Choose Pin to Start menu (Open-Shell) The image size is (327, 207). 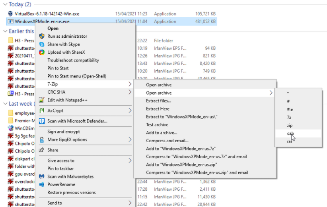[x=77, y=76]
